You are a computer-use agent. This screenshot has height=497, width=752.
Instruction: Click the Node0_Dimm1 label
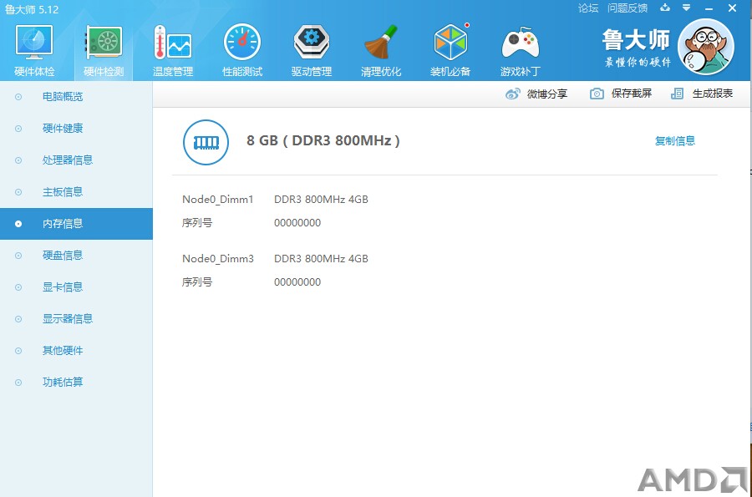coord(218,200)
